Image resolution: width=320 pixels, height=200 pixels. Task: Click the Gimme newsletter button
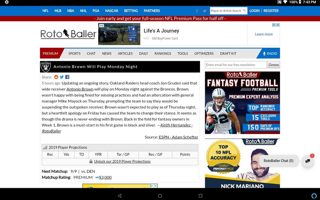[274, 65]
